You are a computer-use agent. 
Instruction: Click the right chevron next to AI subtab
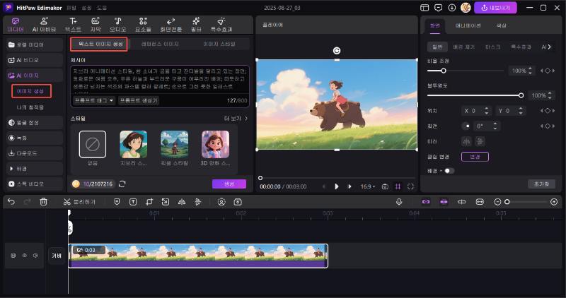click(550, 47)
